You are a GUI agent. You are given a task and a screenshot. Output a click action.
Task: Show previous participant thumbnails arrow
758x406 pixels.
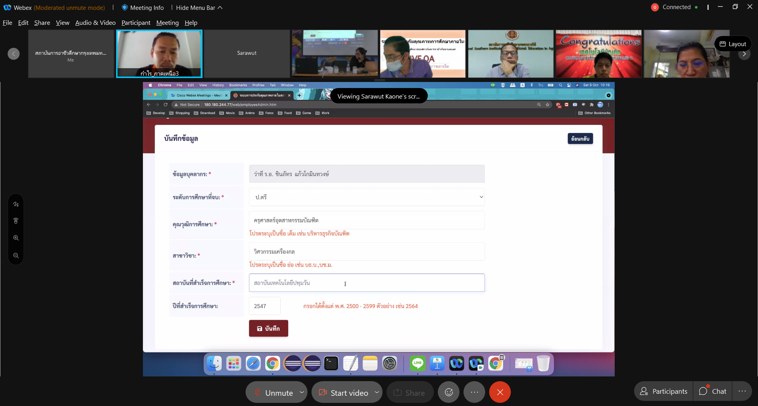[x=13, y=54]
